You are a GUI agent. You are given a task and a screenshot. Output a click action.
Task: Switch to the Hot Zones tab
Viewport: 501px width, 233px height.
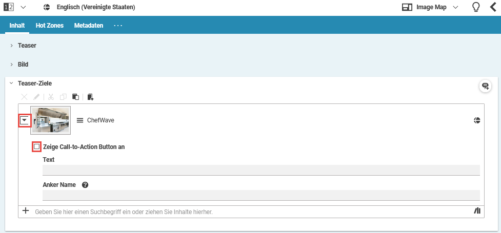pyautogui.click(x=50, y=25)
